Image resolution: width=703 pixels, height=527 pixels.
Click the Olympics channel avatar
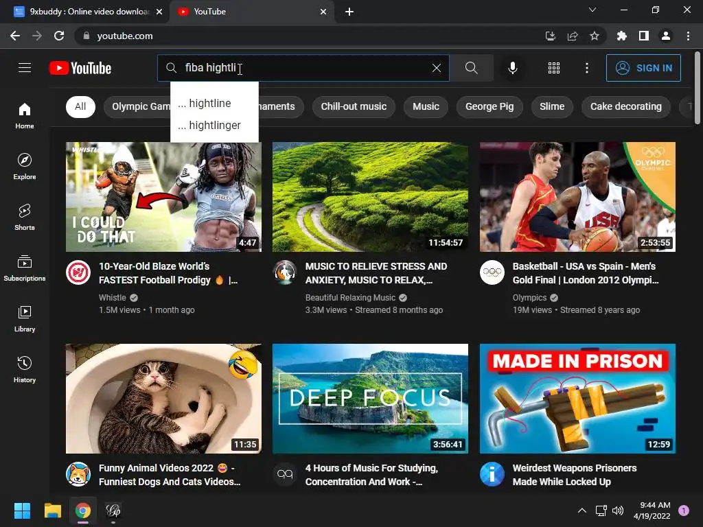tap(492, 272)
